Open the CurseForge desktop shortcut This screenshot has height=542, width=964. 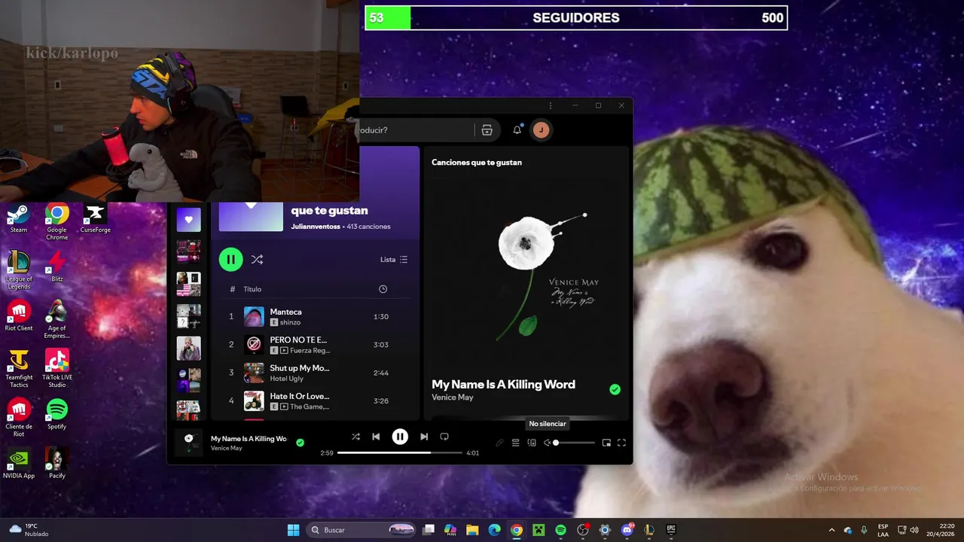pos(95,219)
